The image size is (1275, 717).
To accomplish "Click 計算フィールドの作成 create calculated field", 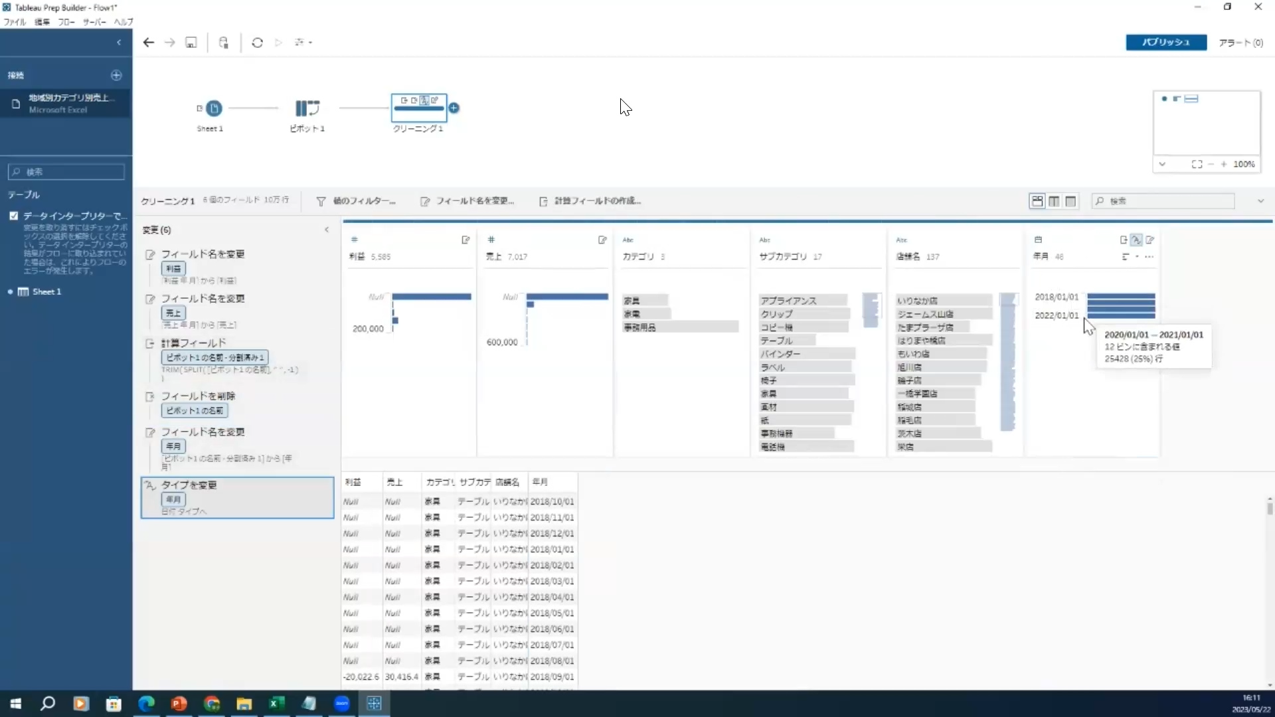I will coord(590,201).
